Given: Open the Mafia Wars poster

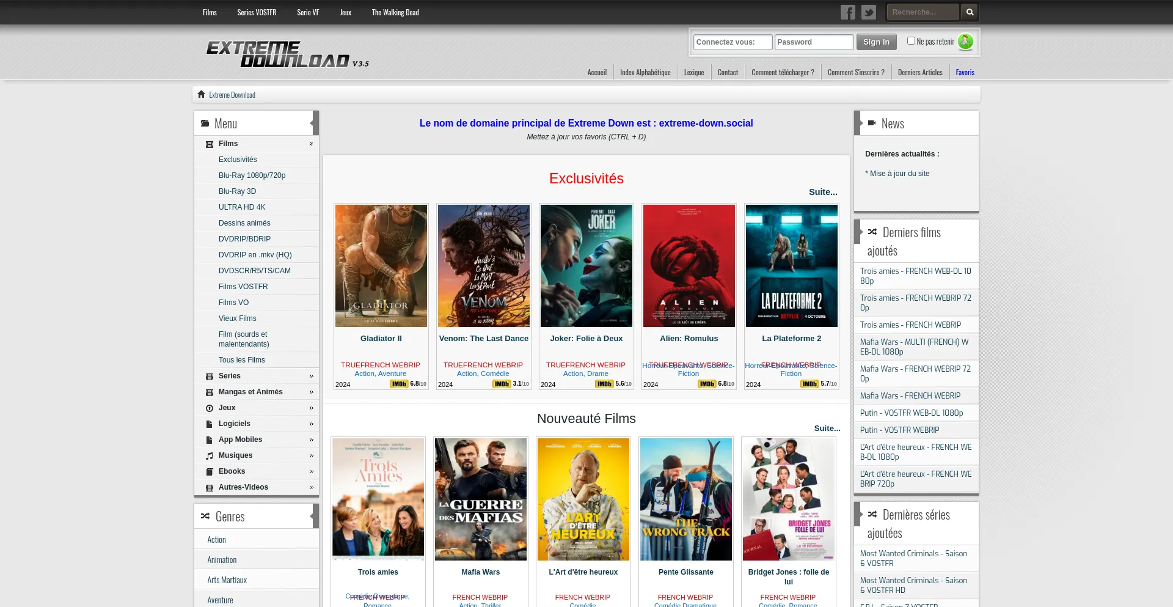Looking at the screenshot, I should 481,499.
